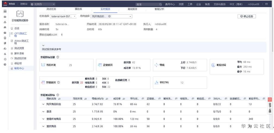
Task: Open 测试资源 in the sidebar
Action: tap(19, 48)
